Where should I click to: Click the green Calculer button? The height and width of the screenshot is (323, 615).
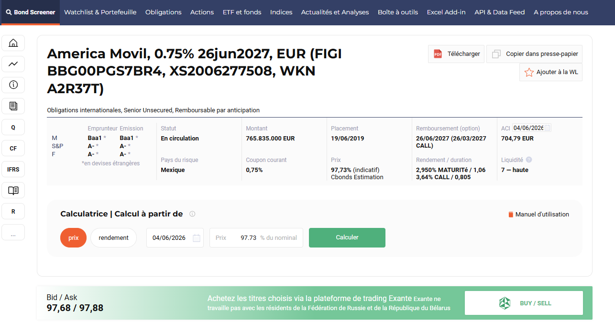347,237
